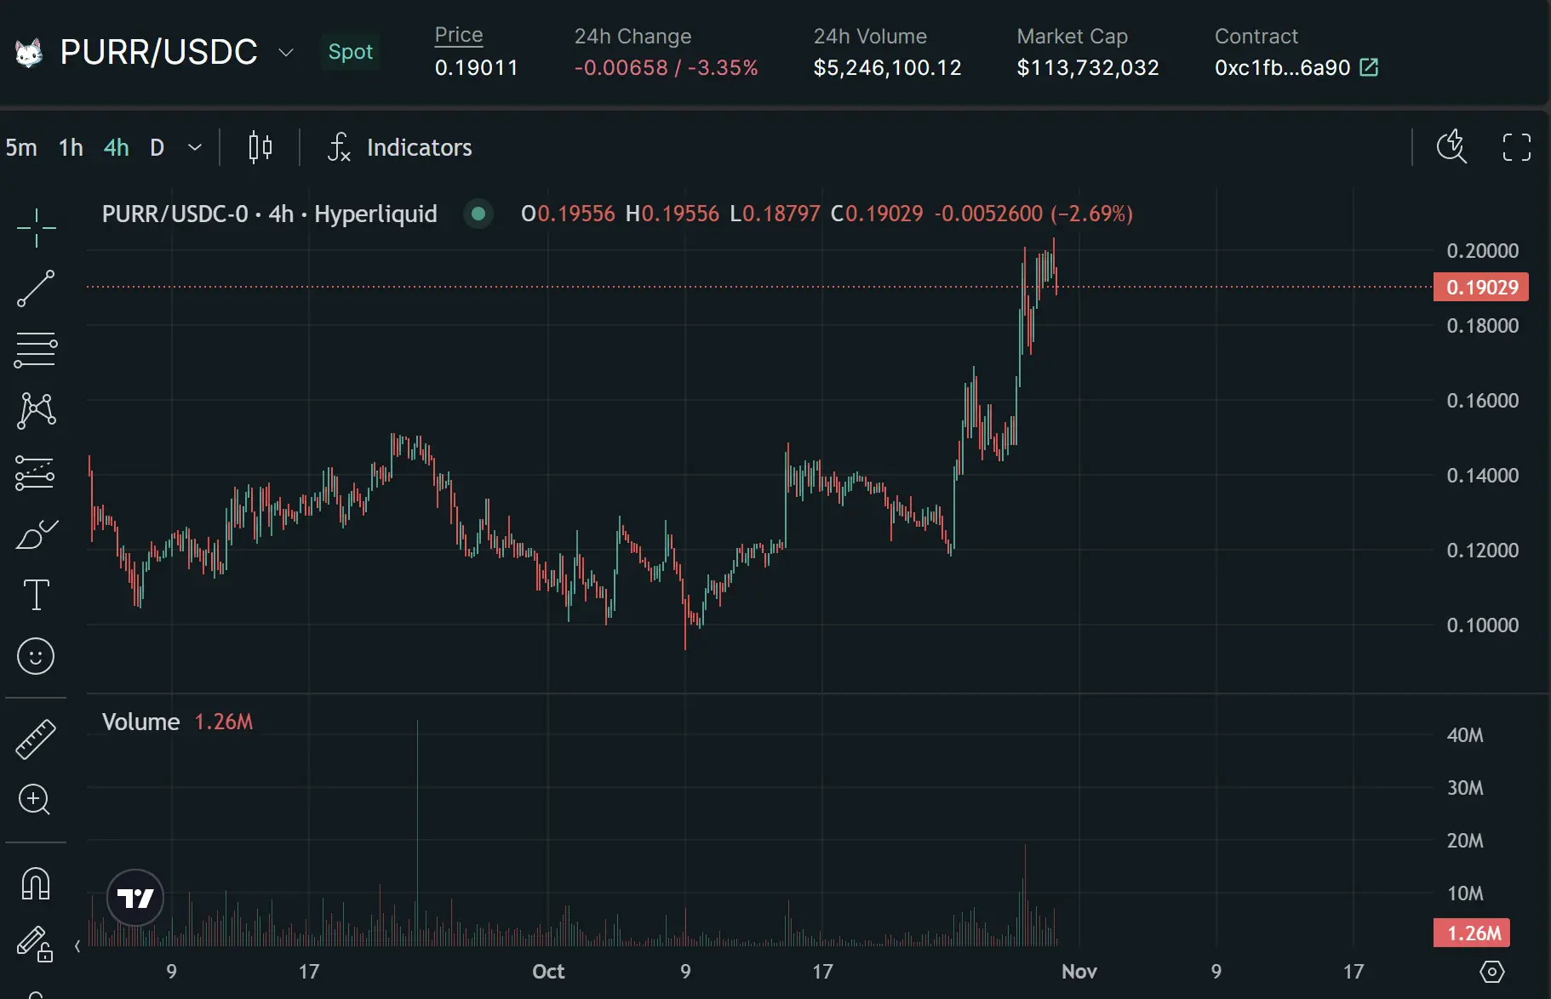Toggle magnet mode for drawings
This screenshot has height=999, width=1551.
click(x=36, y=883)
